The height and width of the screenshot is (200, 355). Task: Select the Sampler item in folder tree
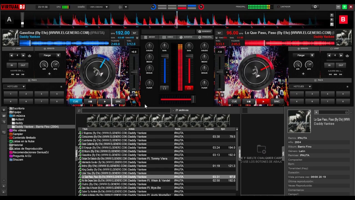[x=18, y=134]
